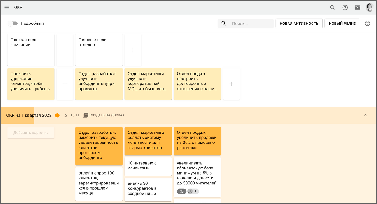Click the НОВАЯ АКТИВНОСТЬ button
The width and height of the screenshot is (377, 204).
[x=299, y=23]
